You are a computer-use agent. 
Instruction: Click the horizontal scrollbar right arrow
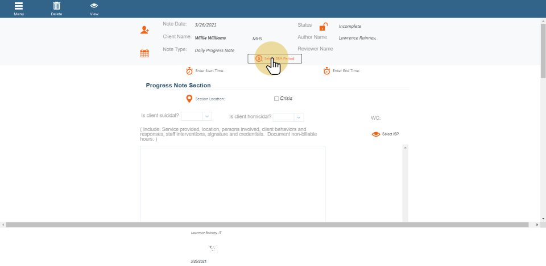click(538, 225)
